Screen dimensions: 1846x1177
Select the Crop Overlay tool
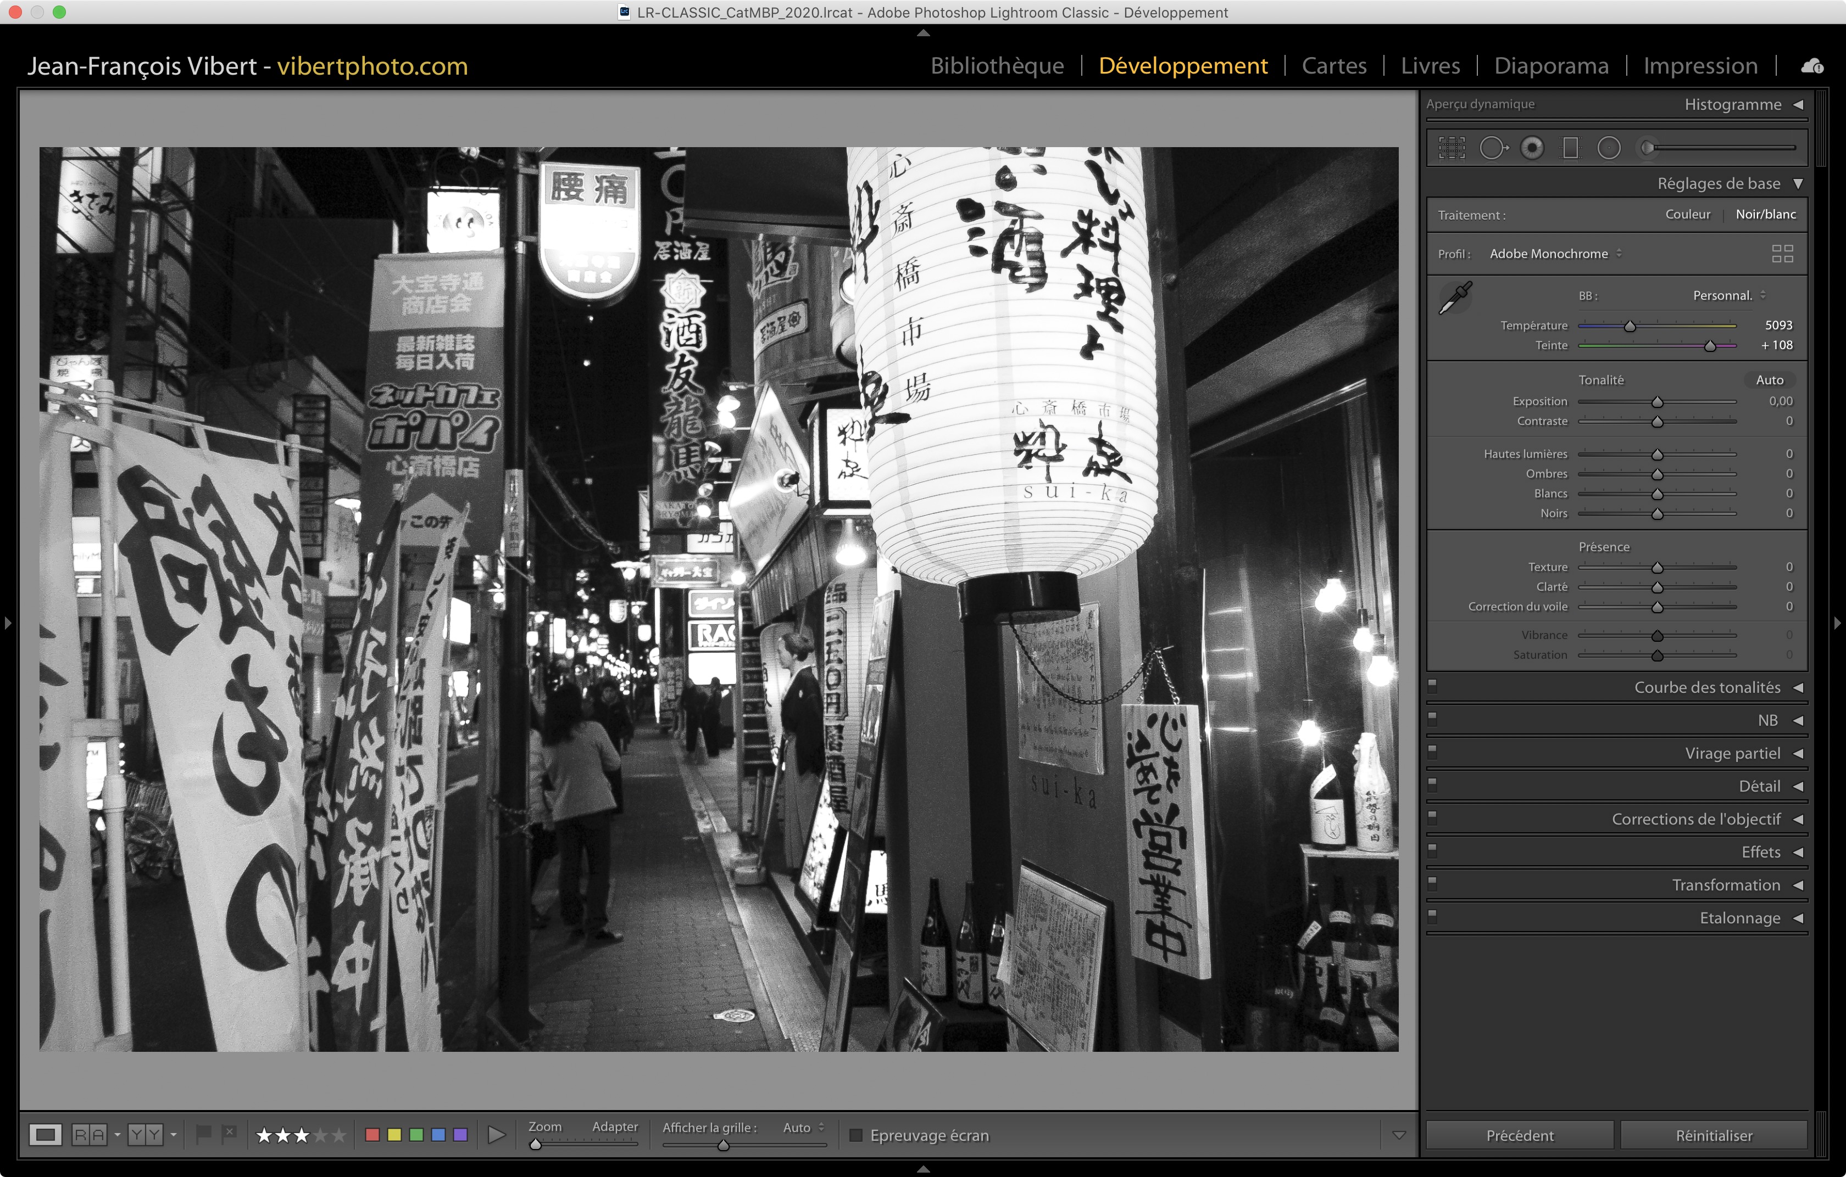pos(1451,148)
